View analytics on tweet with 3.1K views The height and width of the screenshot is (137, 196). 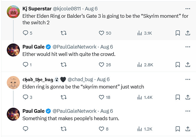tap(140, 33)
